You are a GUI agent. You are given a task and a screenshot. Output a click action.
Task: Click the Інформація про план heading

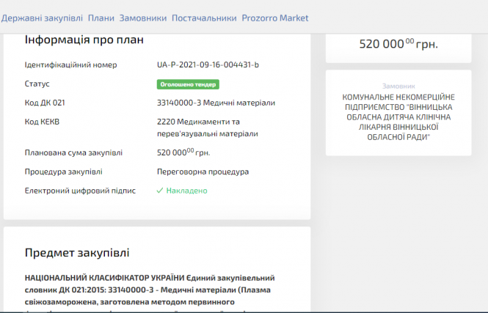[84, 40]
